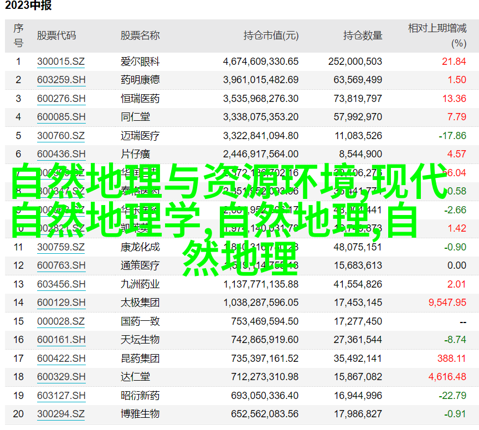Select change percentage 9,547.95
Screen dimensions: 479x430
[x=447, y=303]
